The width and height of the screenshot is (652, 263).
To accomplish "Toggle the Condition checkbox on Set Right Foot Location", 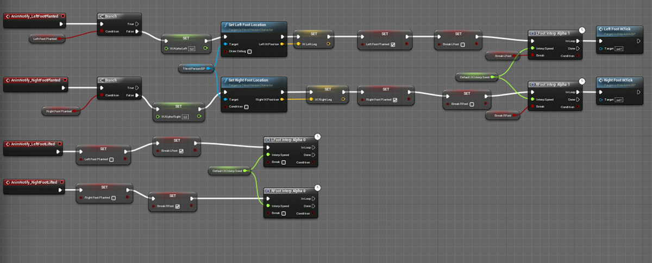I will click(247, 107).
